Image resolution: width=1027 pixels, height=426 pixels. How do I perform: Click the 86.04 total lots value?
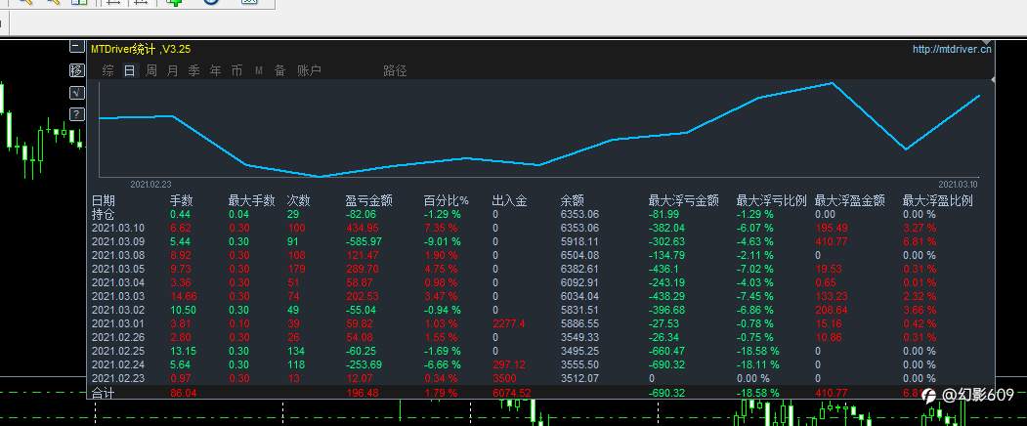[183, 393]
